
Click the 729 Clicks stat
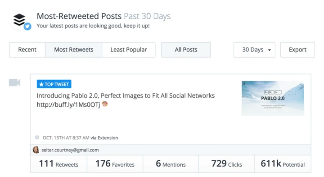point(227,164)
